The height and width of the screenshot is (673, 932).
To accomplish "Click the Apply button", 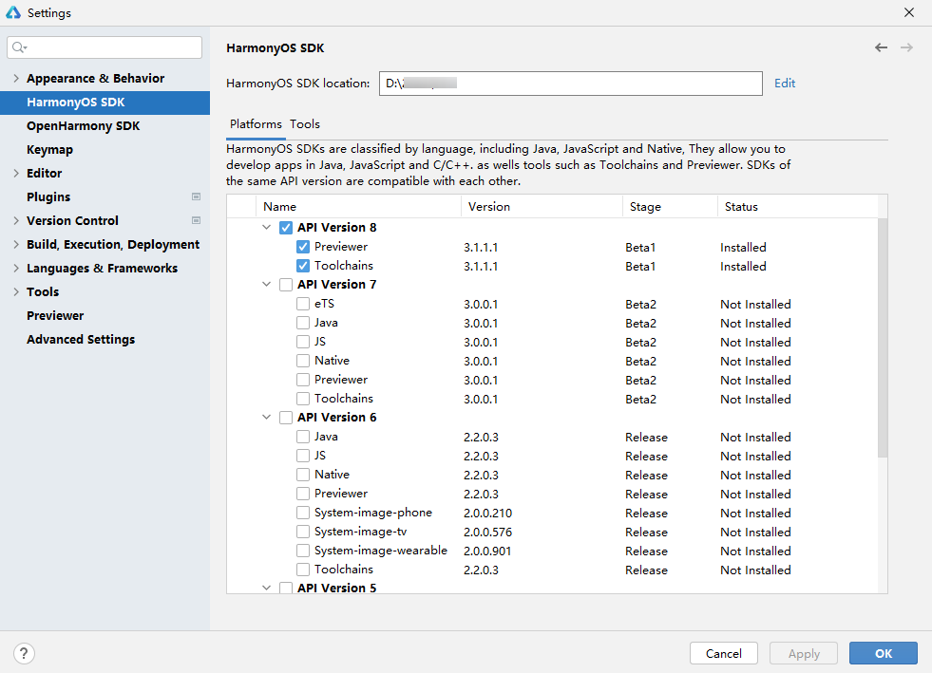I will (x=804, y=653).
